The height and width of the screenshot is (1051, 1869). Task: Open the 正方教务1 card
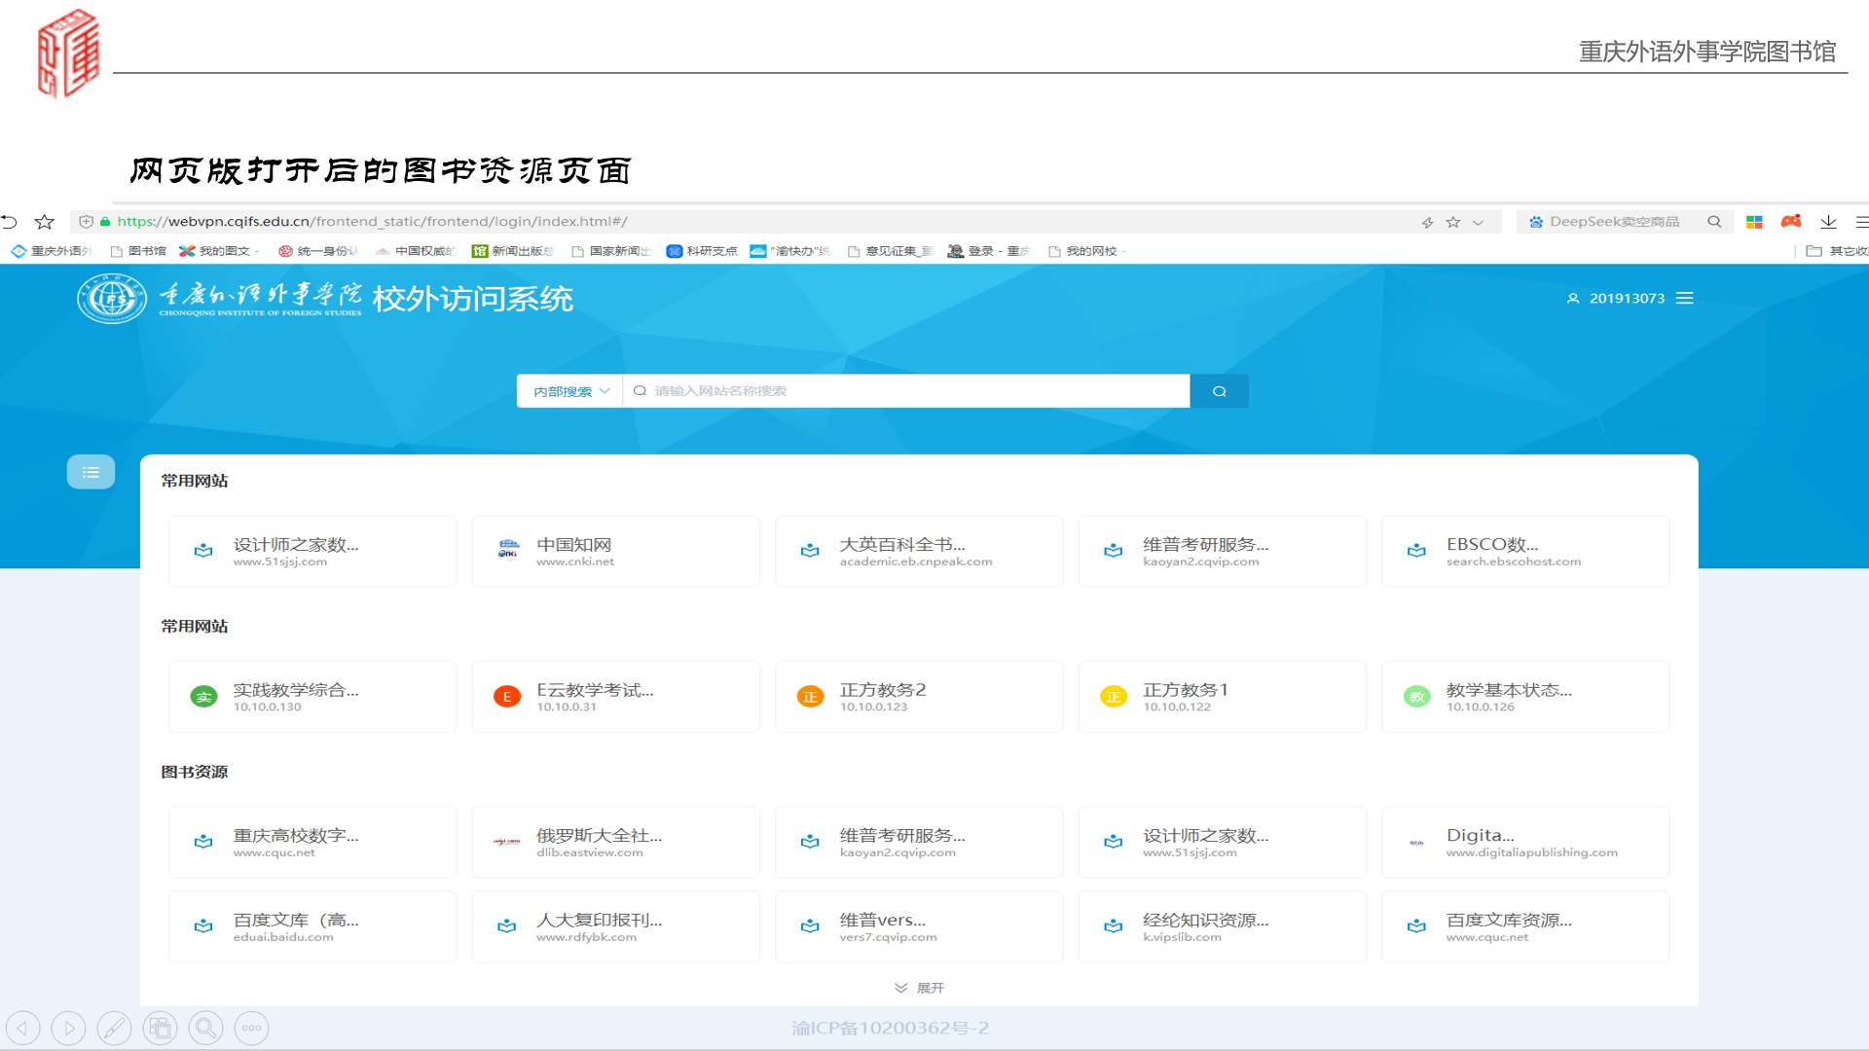(1223, 697)
